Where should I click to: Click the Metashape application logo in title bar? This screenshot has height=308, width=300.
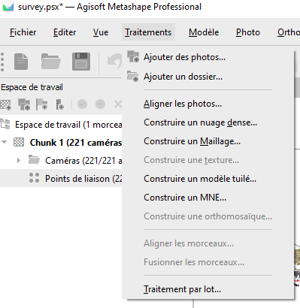click(x=8, y=7)
